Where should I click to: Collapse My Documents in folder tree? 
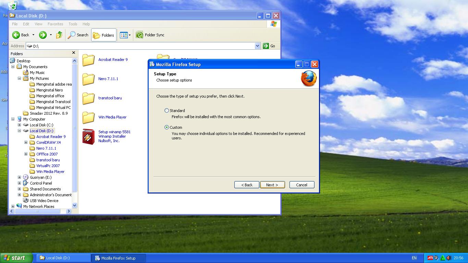(x=13, y=67)
